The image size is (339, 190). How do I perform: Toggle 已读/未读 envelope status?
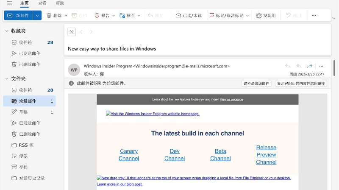[x=178, y=15]
